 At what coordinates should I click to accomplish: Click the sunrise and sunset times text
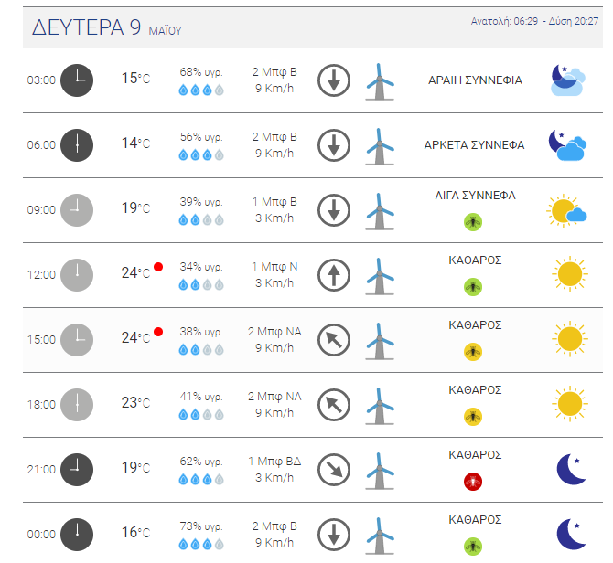tap(534, 21)
